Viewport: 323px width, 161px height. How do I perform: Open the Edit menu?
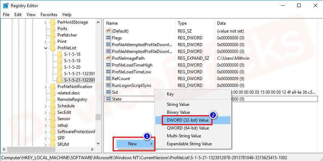pyautogui.click(x=18, y=15)
